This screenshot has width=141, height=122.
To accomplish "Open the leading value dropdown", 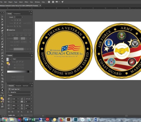I will pos(31,99).
